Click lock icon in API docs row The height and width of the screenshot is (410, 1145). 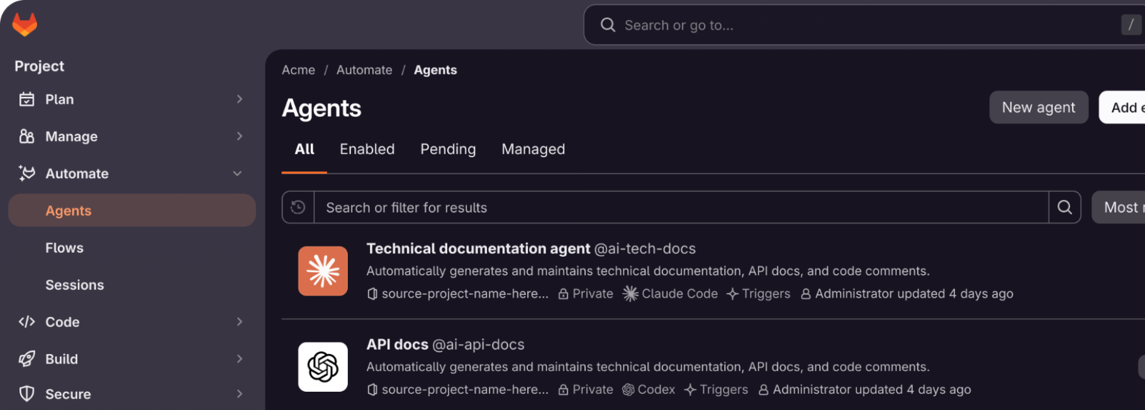(x=564, y=390)
